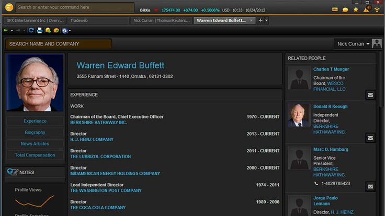The height and width of the screenshot is (216, 385).
Task: Open the orange Eikon main menu button
Action: pos(9,7)
